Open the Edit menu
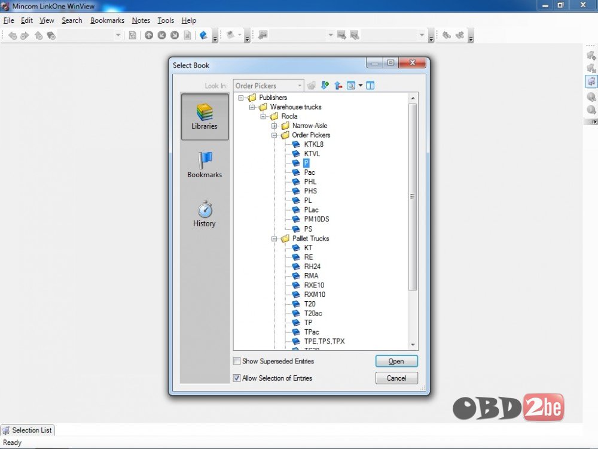This screenshot has height=449, width=598. pyautogui.click(x=27, y=20)
